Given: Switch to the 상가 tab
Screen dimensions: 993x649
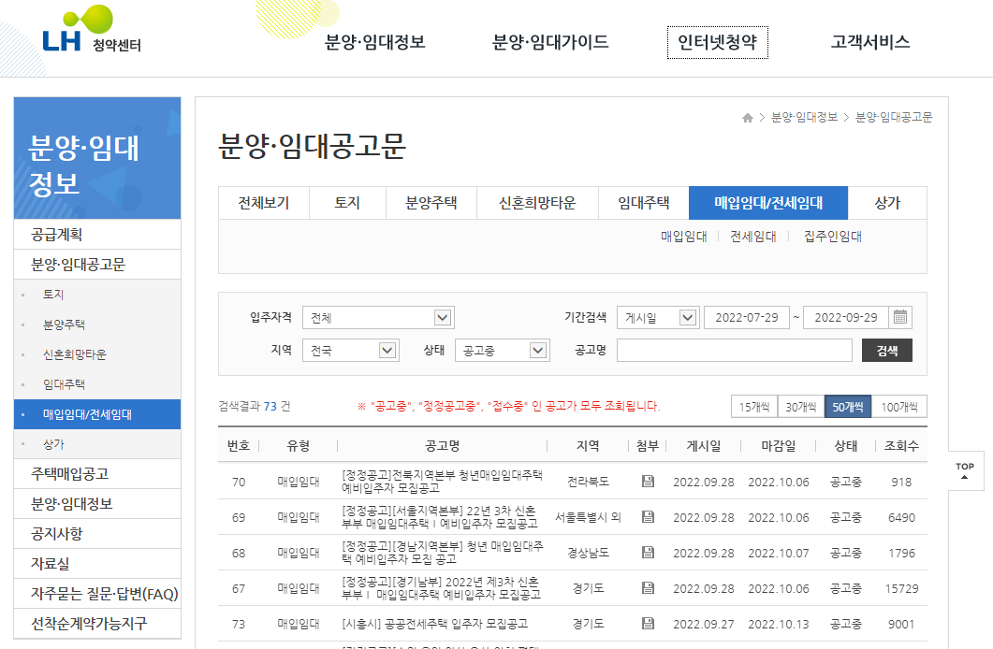Looking at the screenshot, I should pos(885,203).
